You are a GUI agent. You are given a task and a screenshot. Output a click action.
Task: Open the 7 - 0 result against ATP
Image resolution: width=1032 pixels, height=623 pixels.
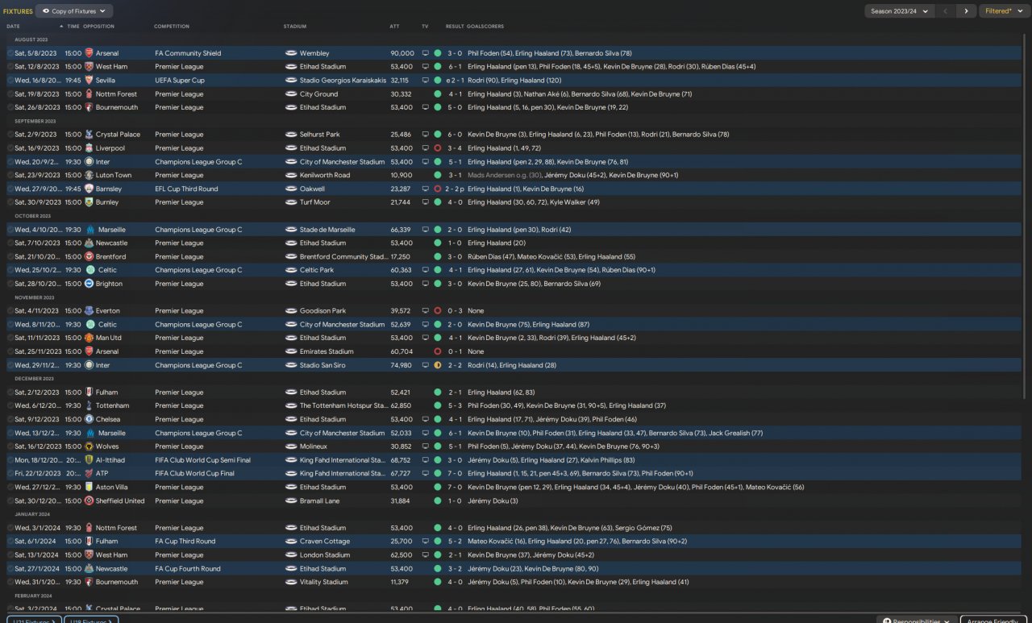(456, 473)
